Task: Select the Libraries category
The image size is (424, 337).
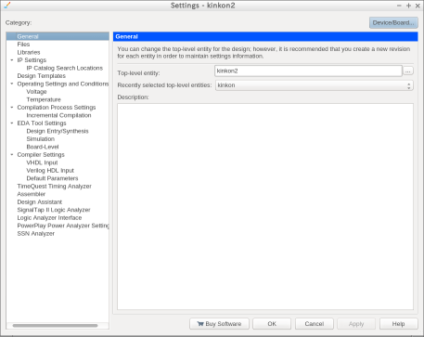Action: pyautogui.click(x=29, y=52)
